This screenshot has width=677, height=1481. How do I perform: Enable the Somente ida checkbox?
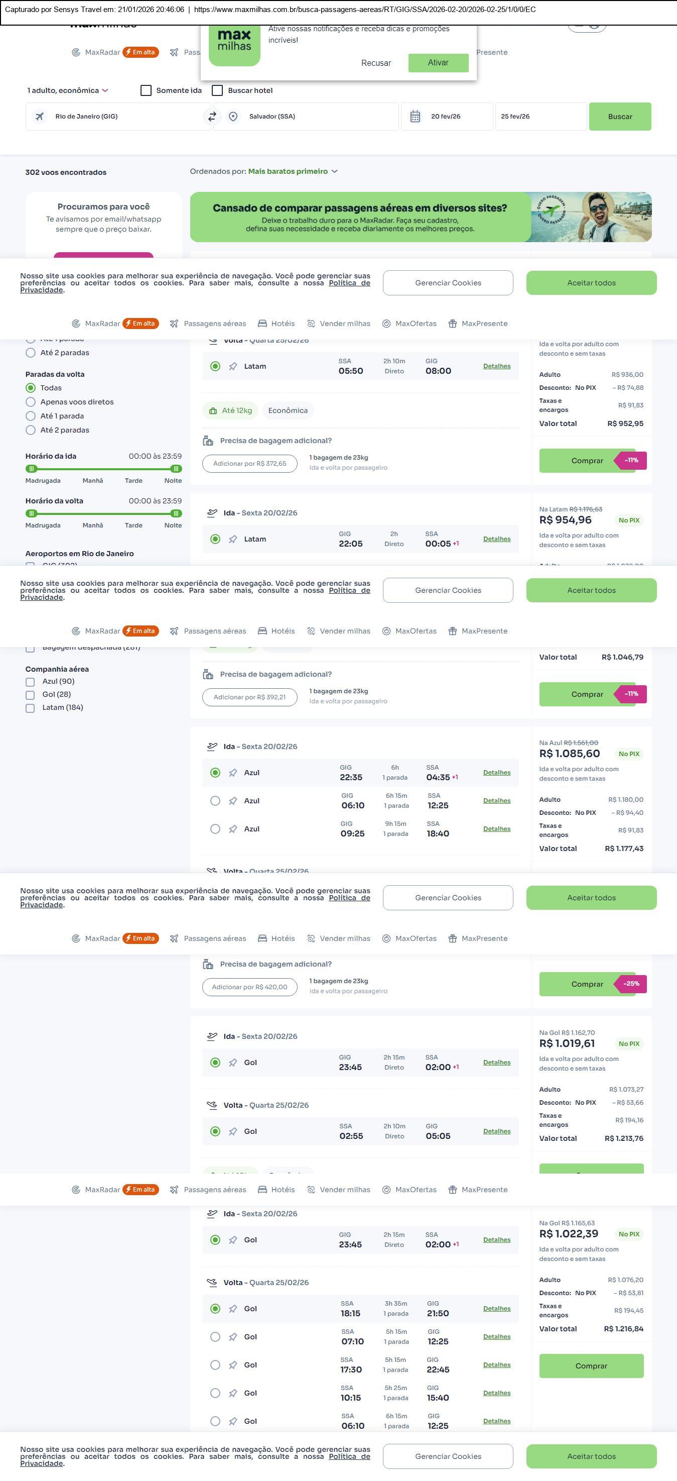point(146,91)
